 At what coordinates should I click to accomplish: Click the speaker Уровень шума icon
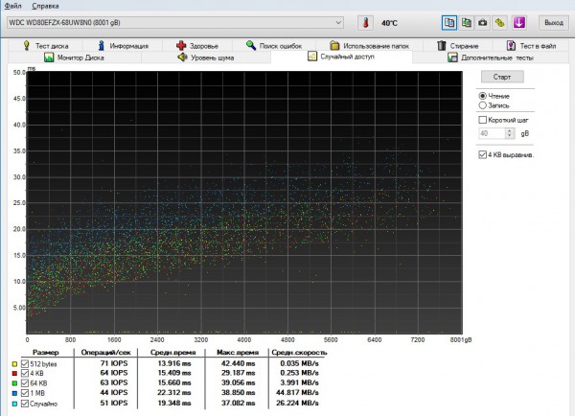pyautogui.click(x=182, y=58)
